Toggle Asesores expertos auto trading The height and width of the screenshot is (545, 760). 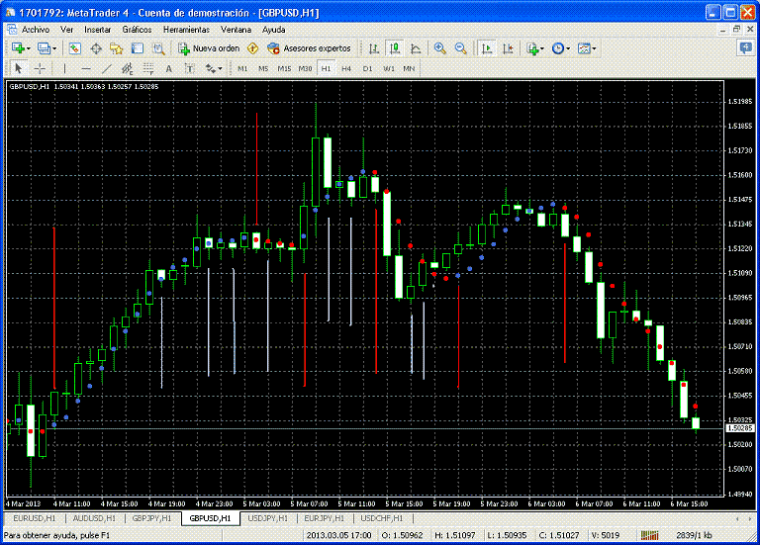click(309, 47)
